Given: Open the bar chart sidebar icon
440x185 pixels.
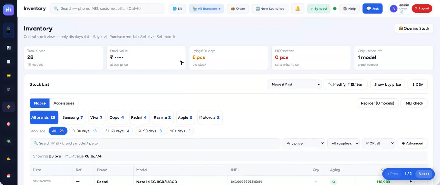Looking at the screenshot, I should point(8,47).
